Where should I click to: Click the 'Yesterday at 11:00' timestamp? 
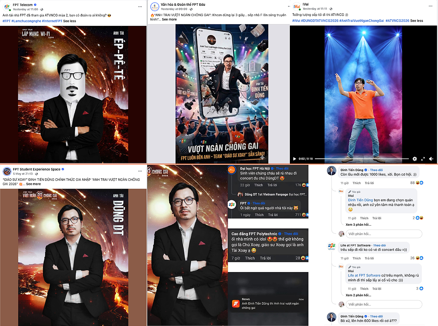coord(26,9)
